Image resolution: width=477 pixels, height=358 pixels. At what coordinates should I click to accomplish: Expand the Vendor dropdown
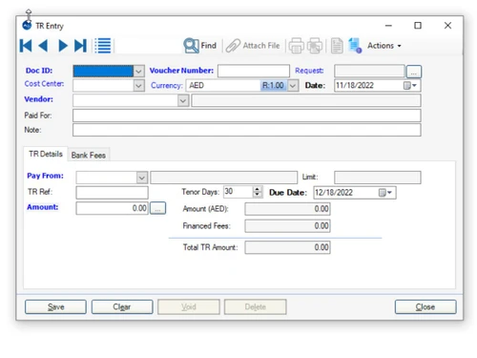coord(183,101)
